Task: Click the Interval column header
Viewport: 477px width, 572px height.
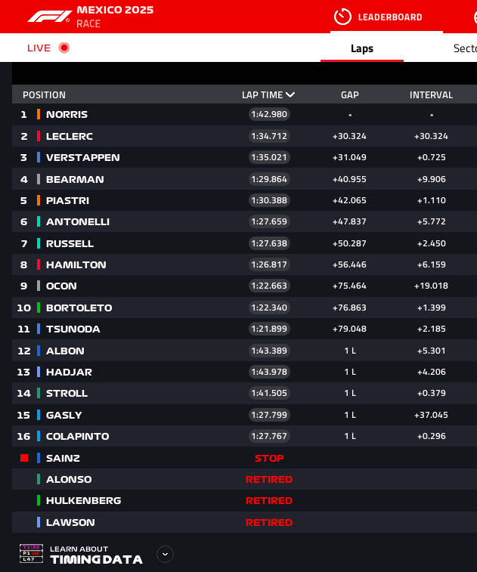Action: tap(431, 95)
